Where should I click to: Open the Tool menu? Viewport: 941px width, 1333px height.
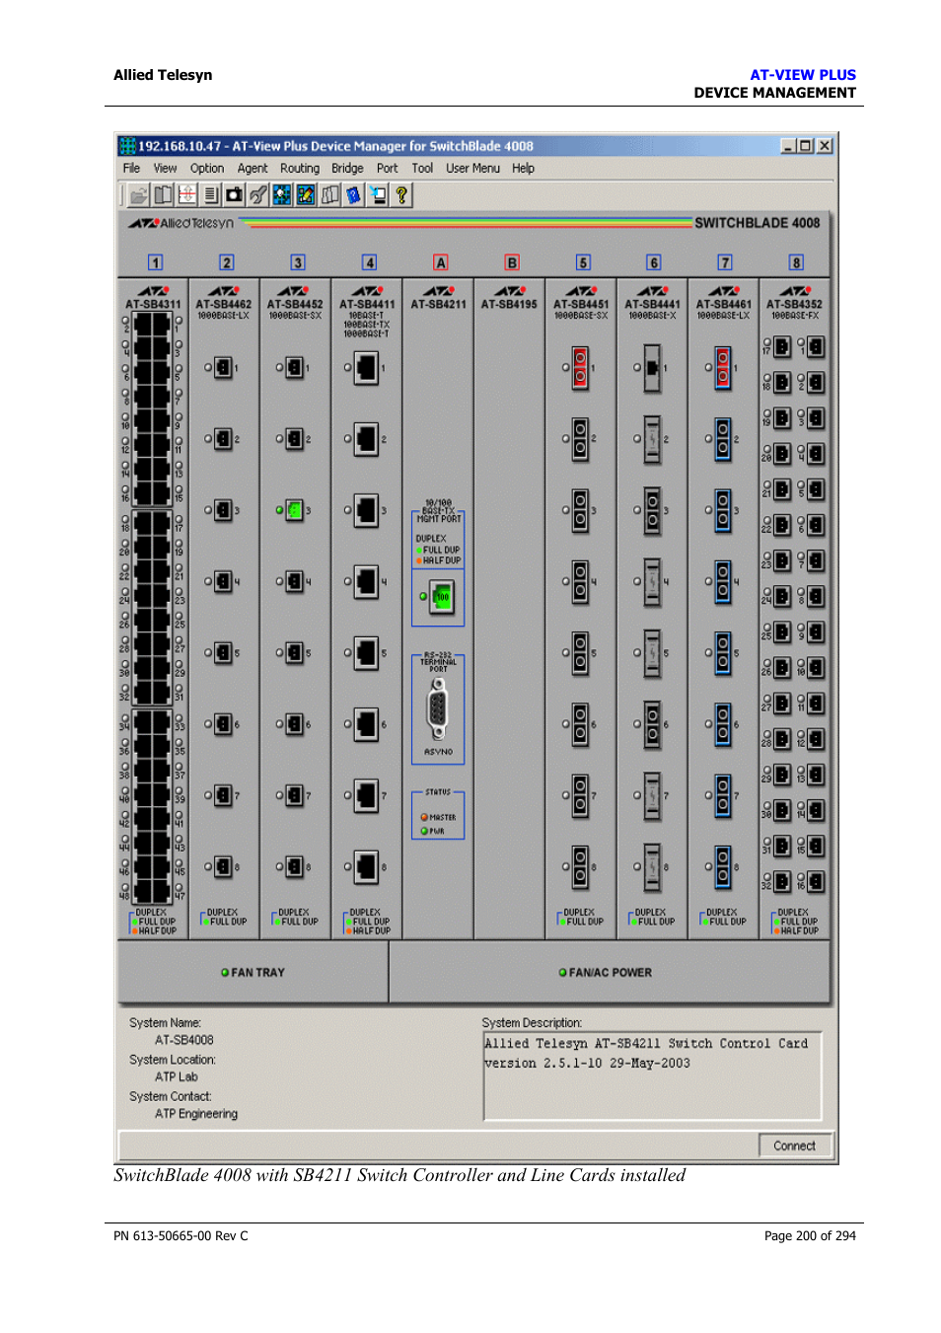[422, 169]
